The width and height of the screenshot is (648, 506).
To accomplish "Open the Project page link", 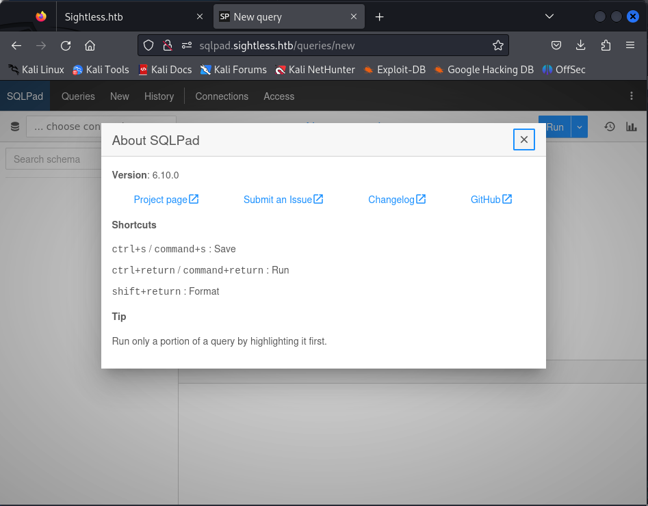I will coord(166,200).
